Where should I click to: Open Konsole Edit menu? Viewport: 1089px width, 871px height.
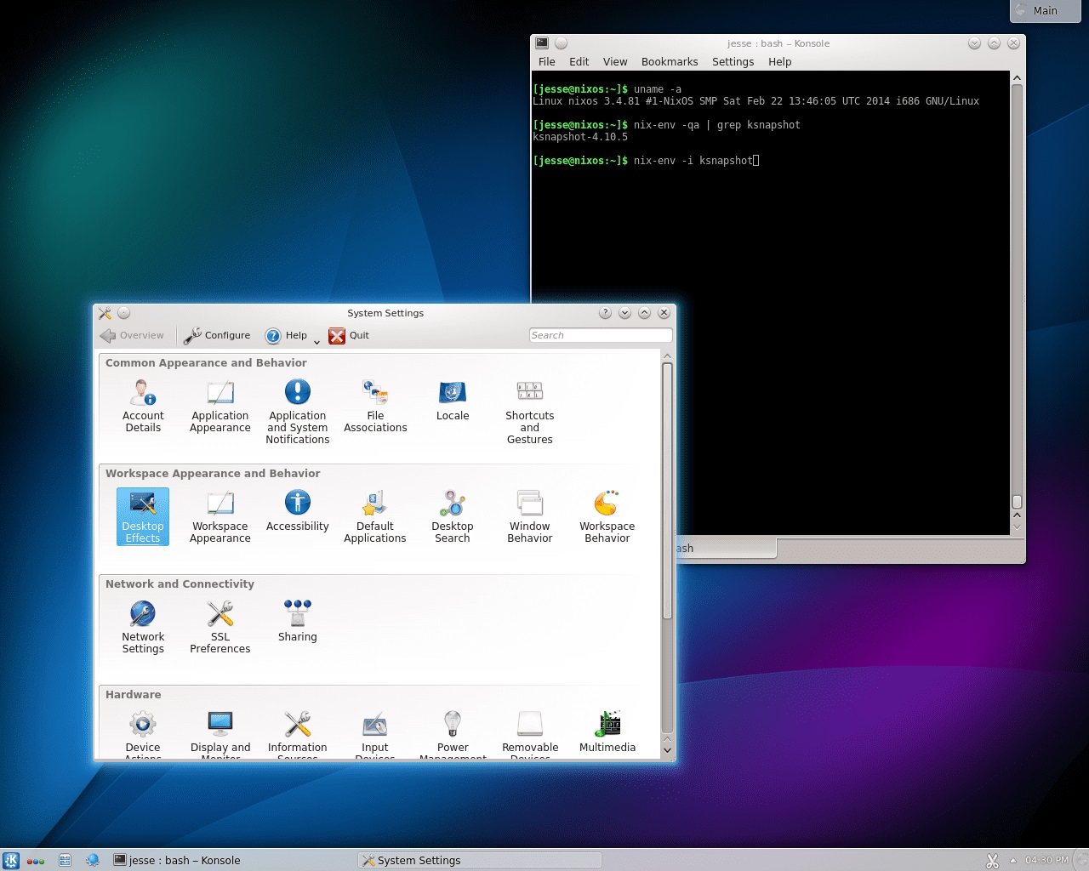[579, 61]
